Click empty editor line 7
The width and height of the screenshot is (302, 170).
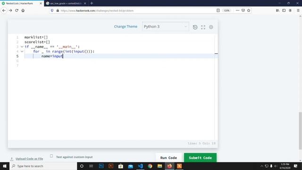click(119, 66)
